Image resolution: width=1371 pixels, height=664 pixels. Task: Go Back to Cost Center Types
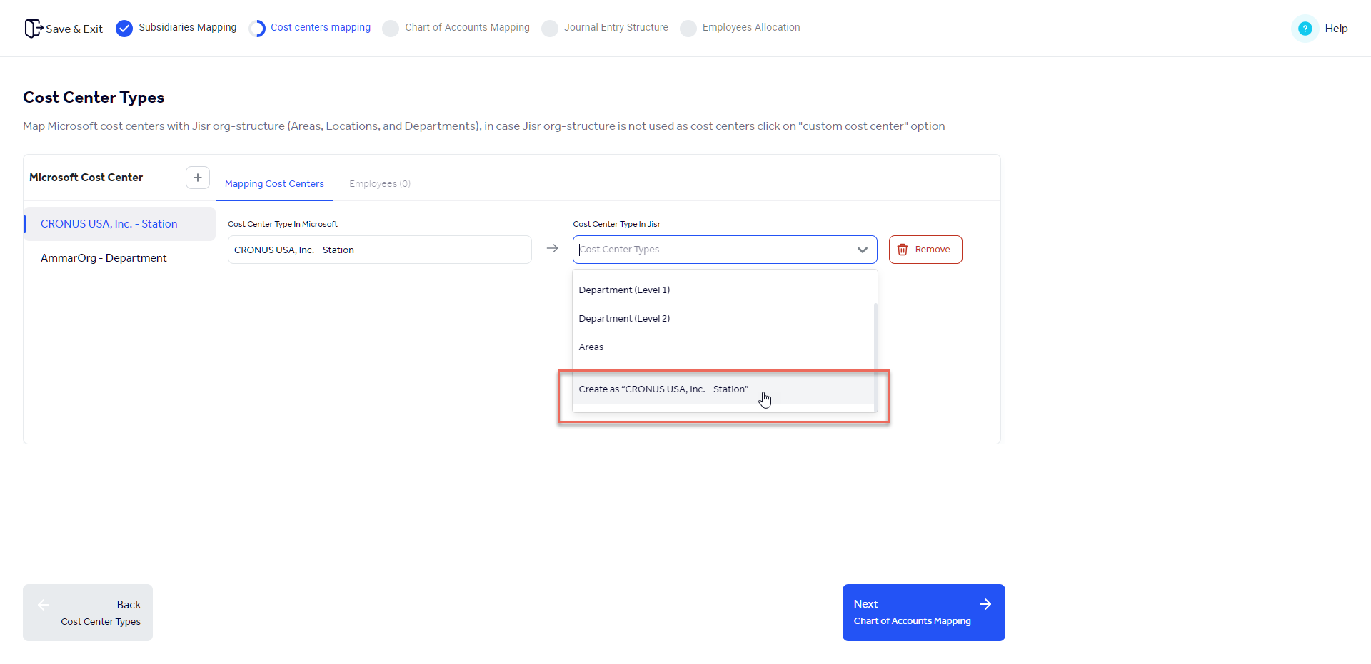[x=87, y=612]
